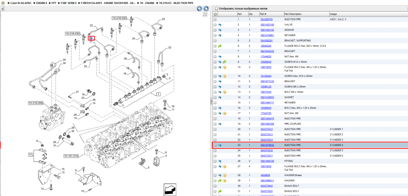Toggle round selector in BRACKET, SUPPORTING row
This screenshot has width=408, height=196.
(215, 41)
